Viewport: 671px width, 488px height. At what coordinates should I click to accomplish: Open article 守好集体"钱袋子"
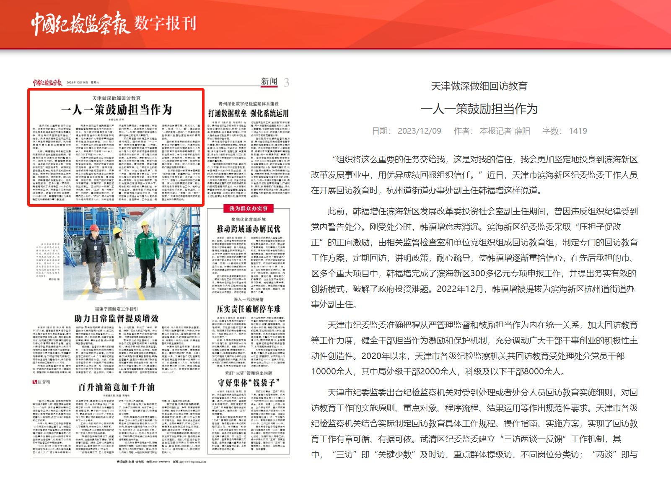[248, 383]
